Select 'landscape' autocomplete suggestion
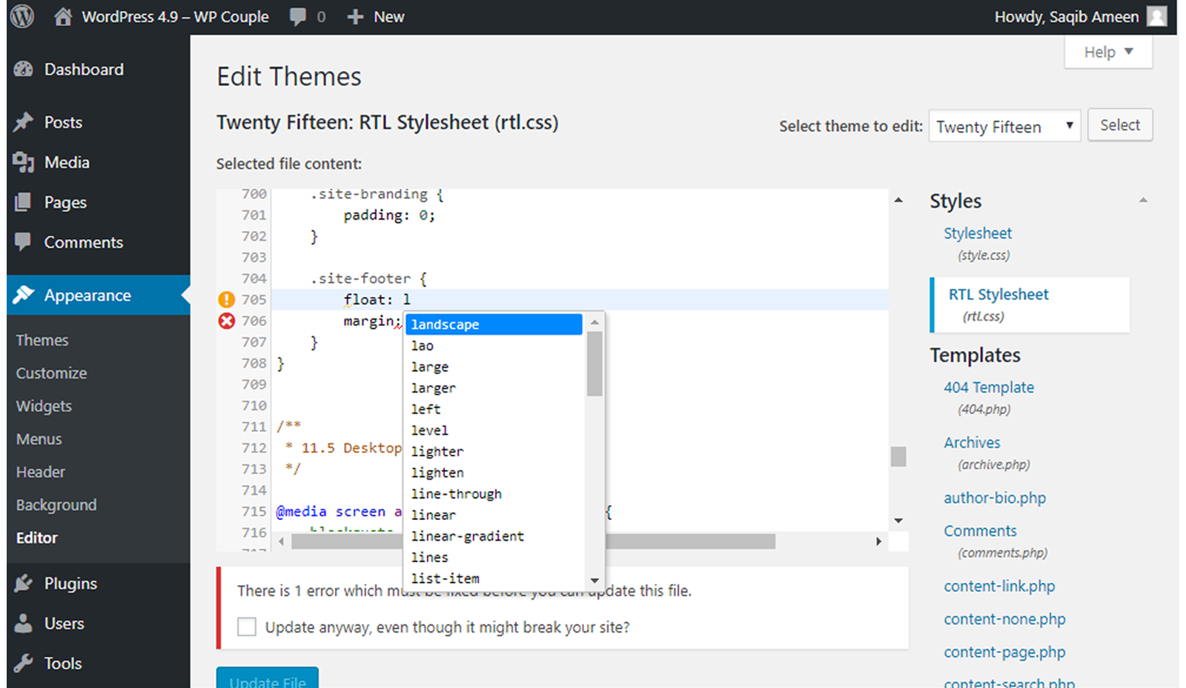The height and width of the screenshot is (688, 1186). pos(494,324)
